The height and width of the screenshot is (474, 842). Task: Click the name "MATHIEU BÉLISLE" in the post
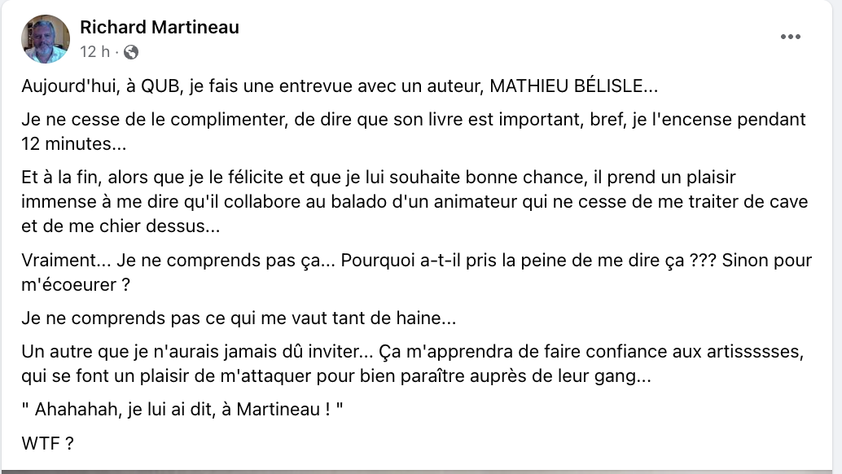[x=566, y=86]
